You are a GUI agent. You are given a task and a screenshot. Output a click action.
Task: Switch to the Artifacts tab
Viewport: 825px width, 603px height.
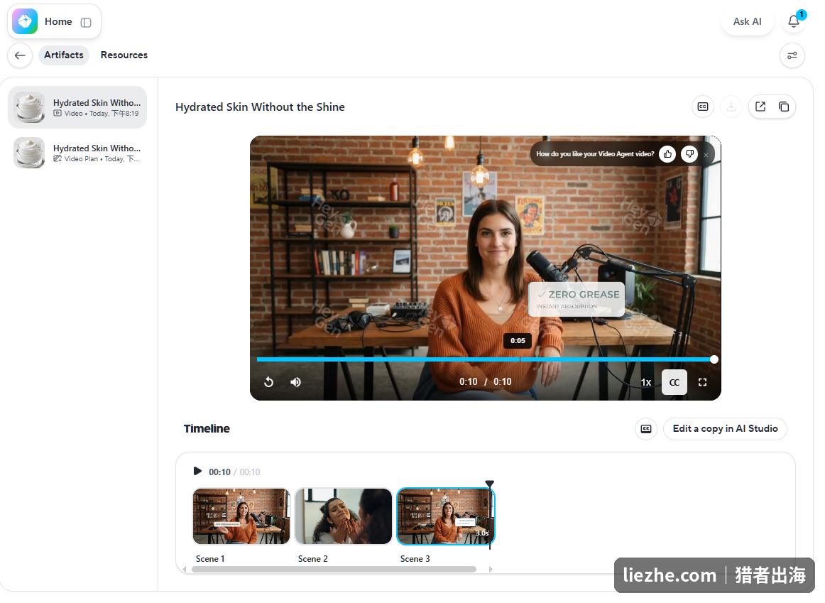tap(64, 55)
